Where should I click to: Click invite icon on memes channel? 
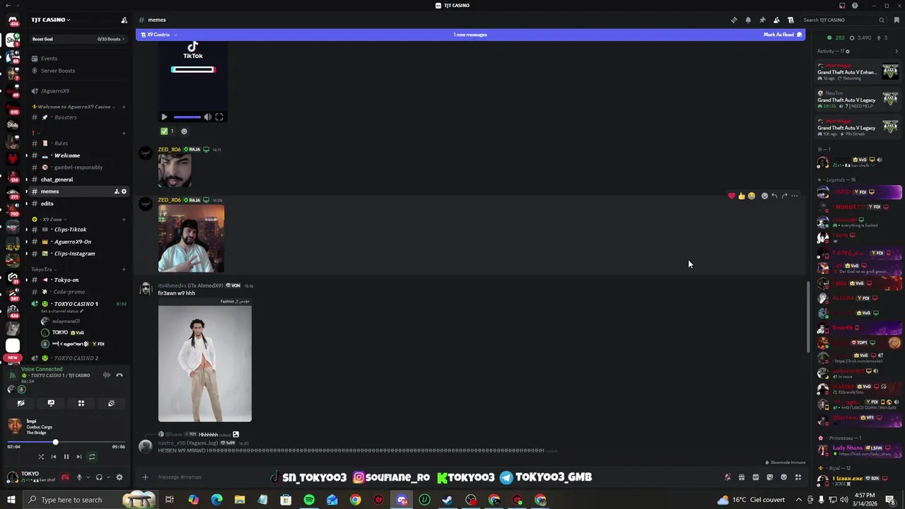(x=117, y=192)
